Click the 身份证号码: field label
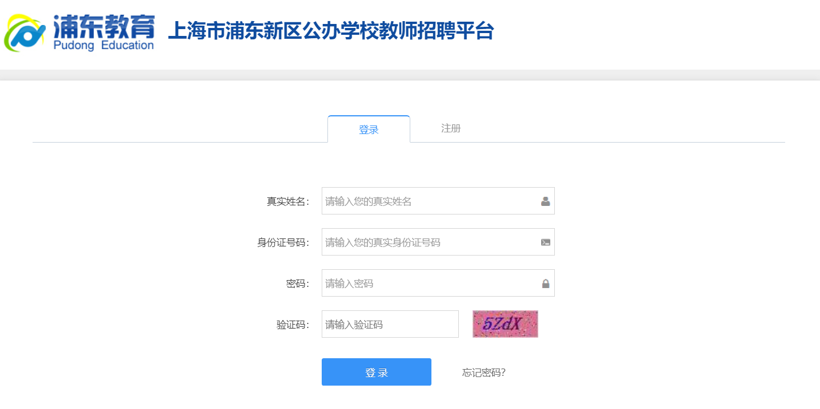 coord(283,242)
